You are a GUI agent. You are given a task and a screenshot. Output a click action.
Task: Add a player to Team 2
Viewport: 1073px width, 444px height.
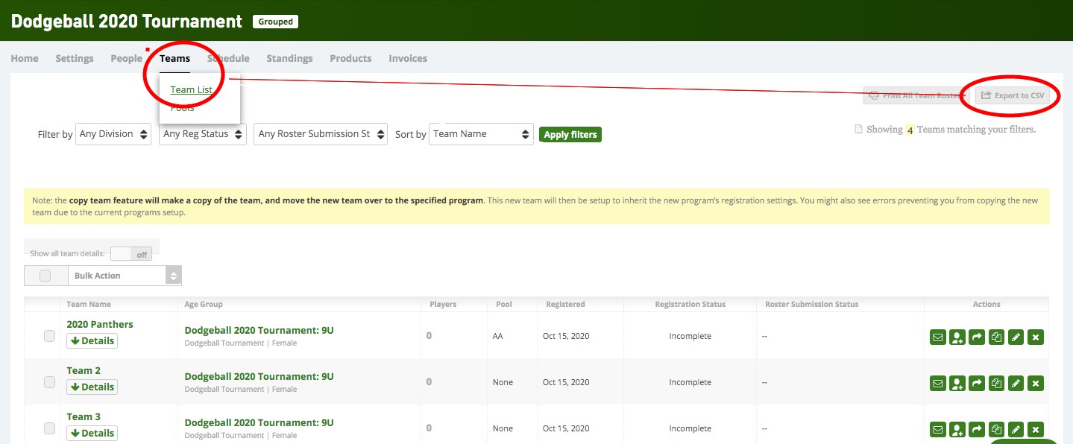tap(957, 383)
